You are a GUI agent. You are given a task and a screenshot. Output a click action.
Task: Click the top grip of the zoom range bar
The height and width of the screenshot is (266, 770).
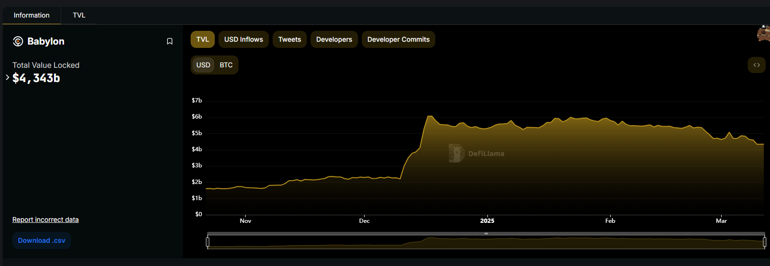tap(486, 234)
